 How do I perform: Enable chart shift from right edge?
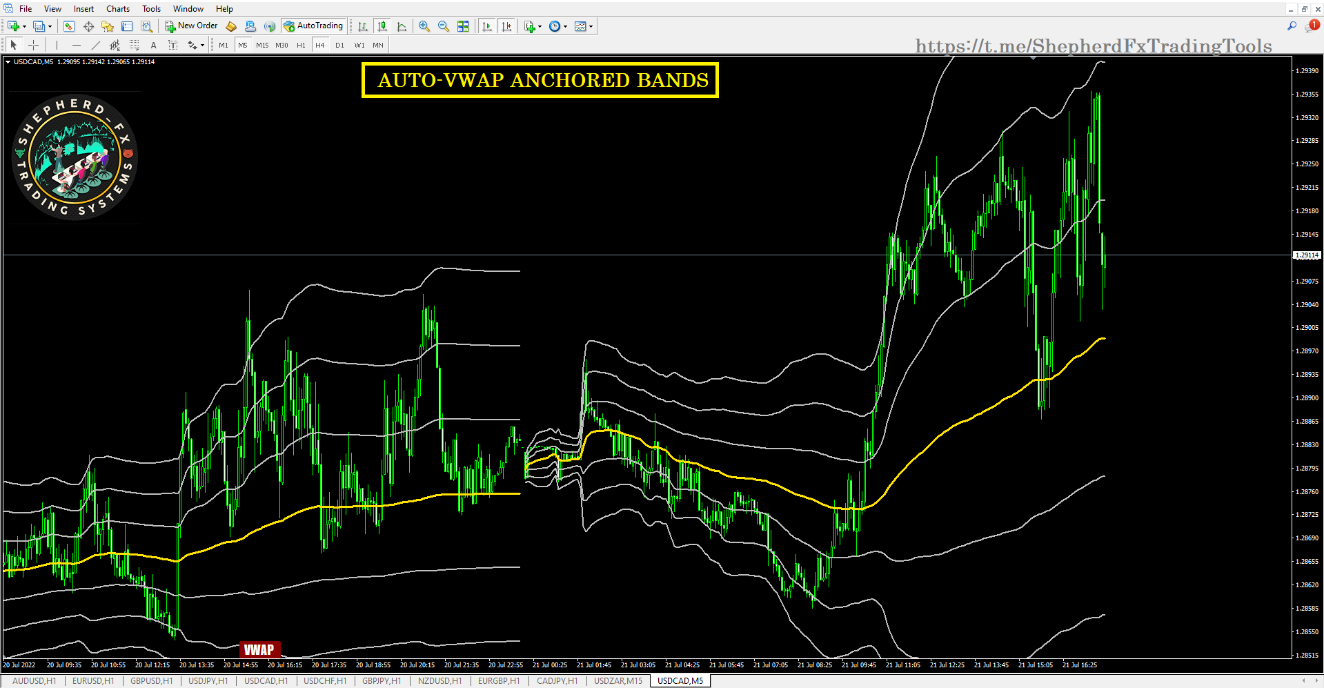(508, 26)
